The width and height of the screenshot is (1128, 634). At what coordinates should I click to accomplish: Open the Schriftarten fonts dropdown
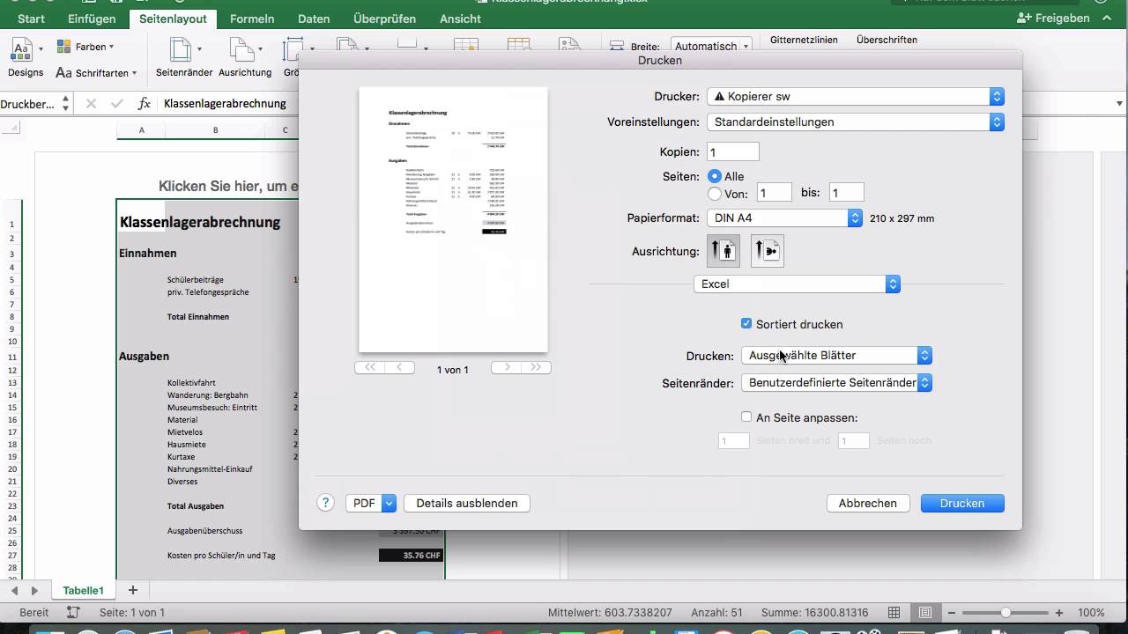click(96, 73)
